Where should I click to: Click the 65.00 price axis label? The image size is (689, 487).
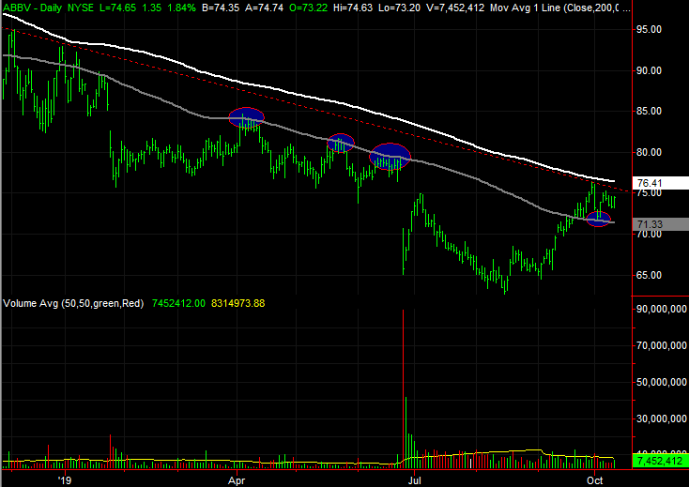pyautogui.click(x=650, y=275)
